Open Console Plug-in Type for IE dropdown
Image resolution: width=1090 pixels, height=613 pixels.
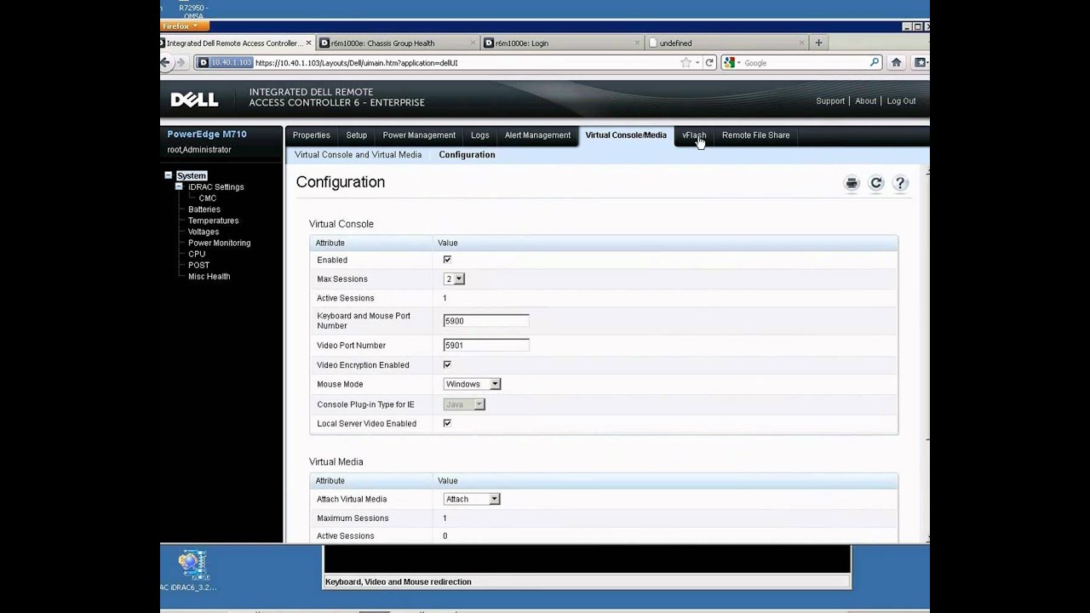[x=464, y=404]
